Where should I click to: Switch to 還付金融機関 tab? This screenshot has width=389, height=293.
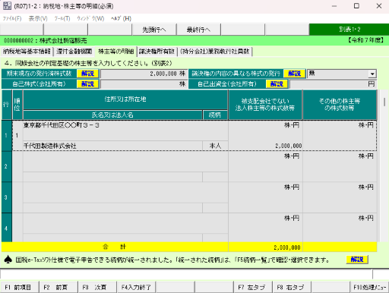point(74,52)
